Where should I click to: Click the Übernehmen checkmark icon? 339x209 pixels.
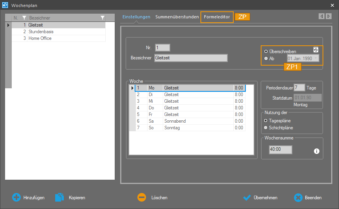(x=247, y=198)
